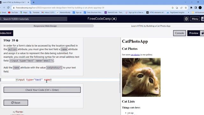Screen dimensions: 204x115
Task: Toggle the browser side panel
Action: pyautogui.click(x=195, y=8)
